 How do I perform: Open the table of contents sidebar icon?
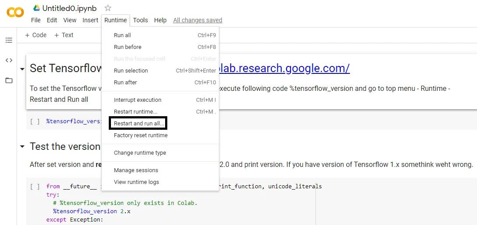coord(9,40)
